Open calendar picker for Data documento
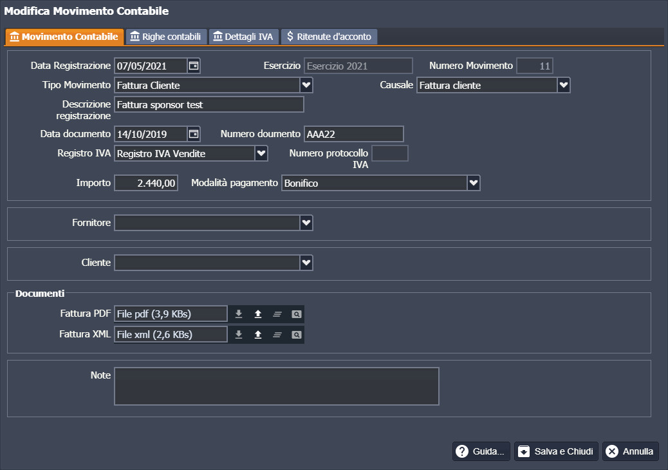 pyautogui.click(x=193, y=134)
